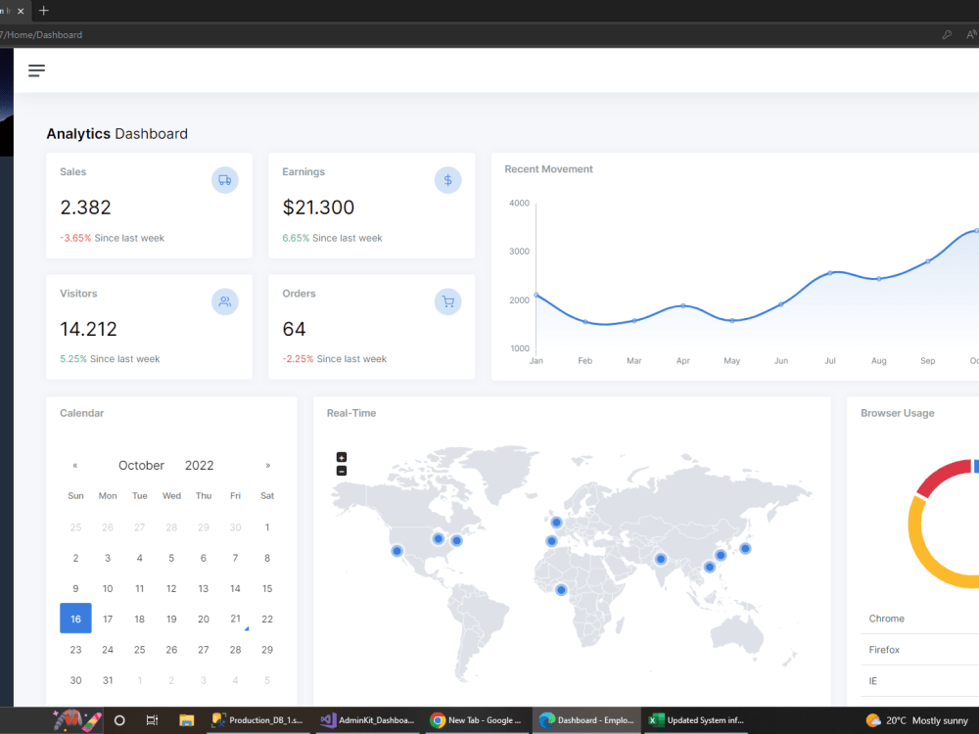979x734 pixels.
Task: Click the Analytics Dashboard heading
Action: 117,133
